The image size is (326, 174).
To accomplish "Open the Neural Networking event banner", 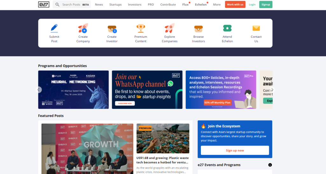I will 74,90.
